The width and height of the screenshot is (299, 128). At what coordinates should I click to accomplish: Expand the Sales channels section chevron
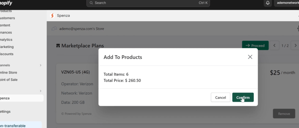[40, 65]
